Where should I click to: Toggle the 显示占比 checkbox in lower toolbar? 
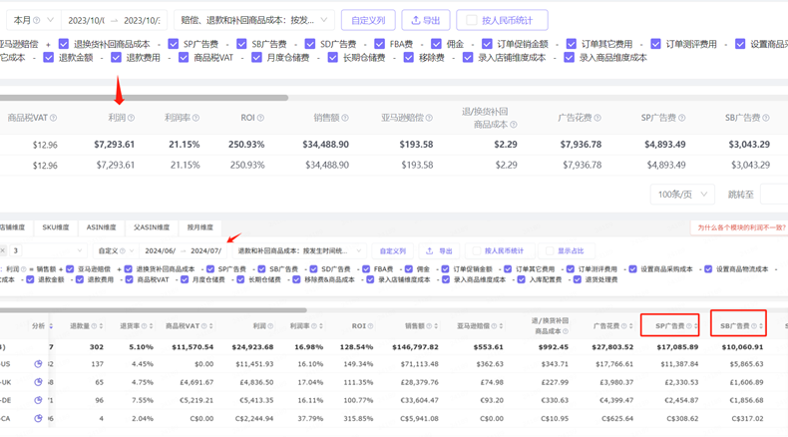pyautogui.click(x=550, y=251)
